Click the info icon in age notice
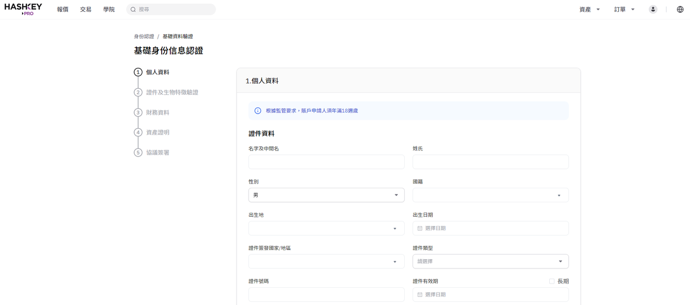 coord(258,111)
